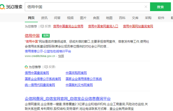This screenshot has height=111, width=173.
Task: Open the 信用中国 official result title
Action: click(x=32, y=36)
